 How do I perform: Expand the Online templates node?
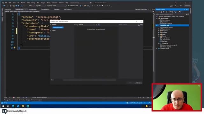point(51,30)
